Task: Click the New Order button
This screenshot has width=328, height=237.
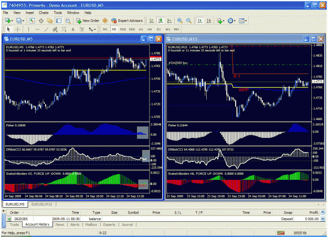Action: tap(88, 20)
